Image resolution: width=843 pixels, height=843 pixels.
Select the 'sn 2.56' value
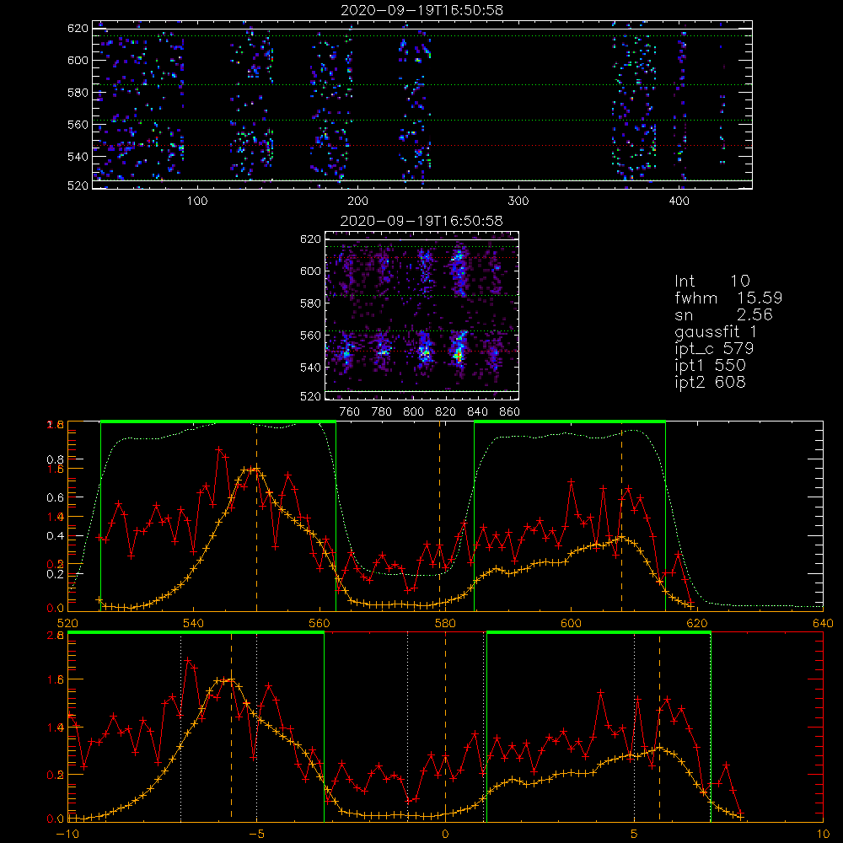723,314
